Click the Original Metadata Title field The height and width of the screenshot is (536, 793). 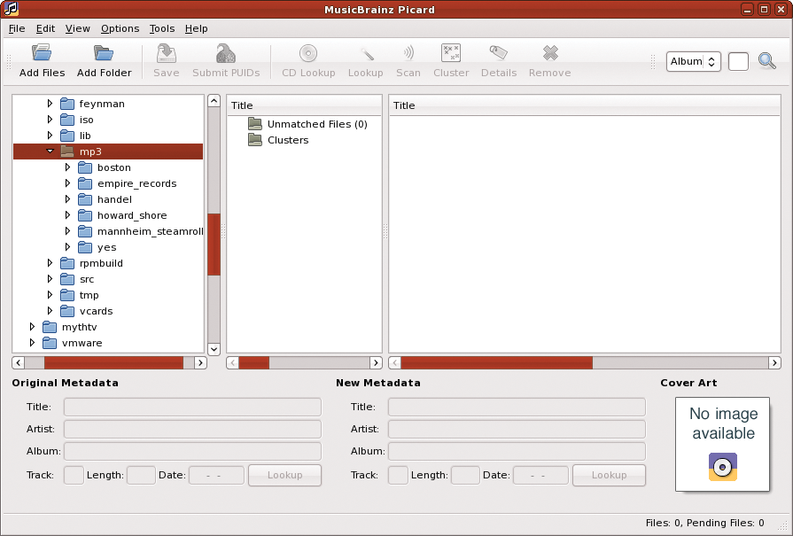coord(192,407)
